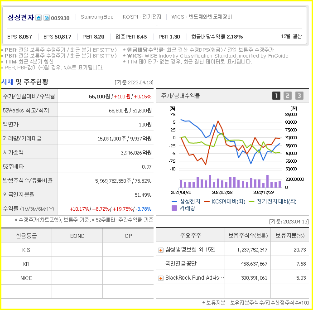Click SamsungElec English name
313x310 pixels.
[x=97, y=17]
